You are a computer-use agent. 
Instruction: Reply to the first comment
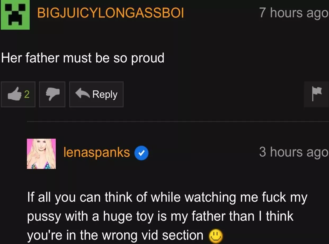coord(96,94)
